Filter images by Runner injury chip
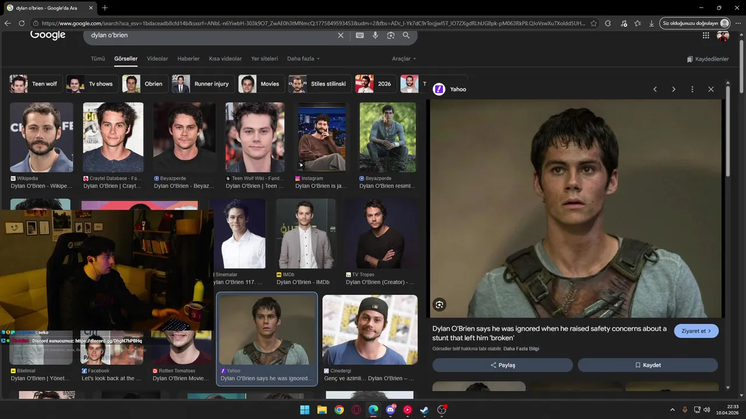The height and width of the screenshot is (419, 746). click(203, 84)
